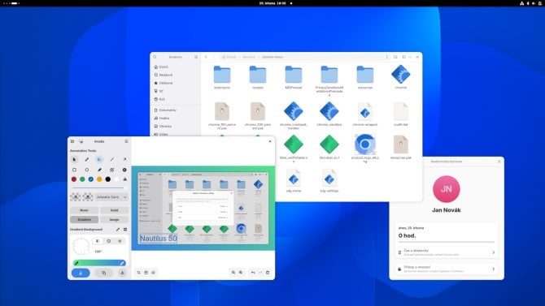Choose linear gradient type
Viewport: 545px width, 306px height.
coord(98,241)
